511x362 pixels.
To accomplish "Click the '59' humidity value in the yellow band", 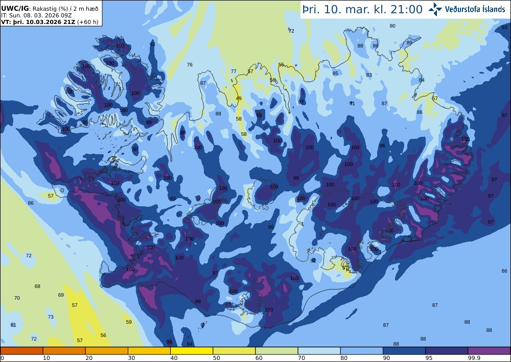I will [x=129, y=322].
